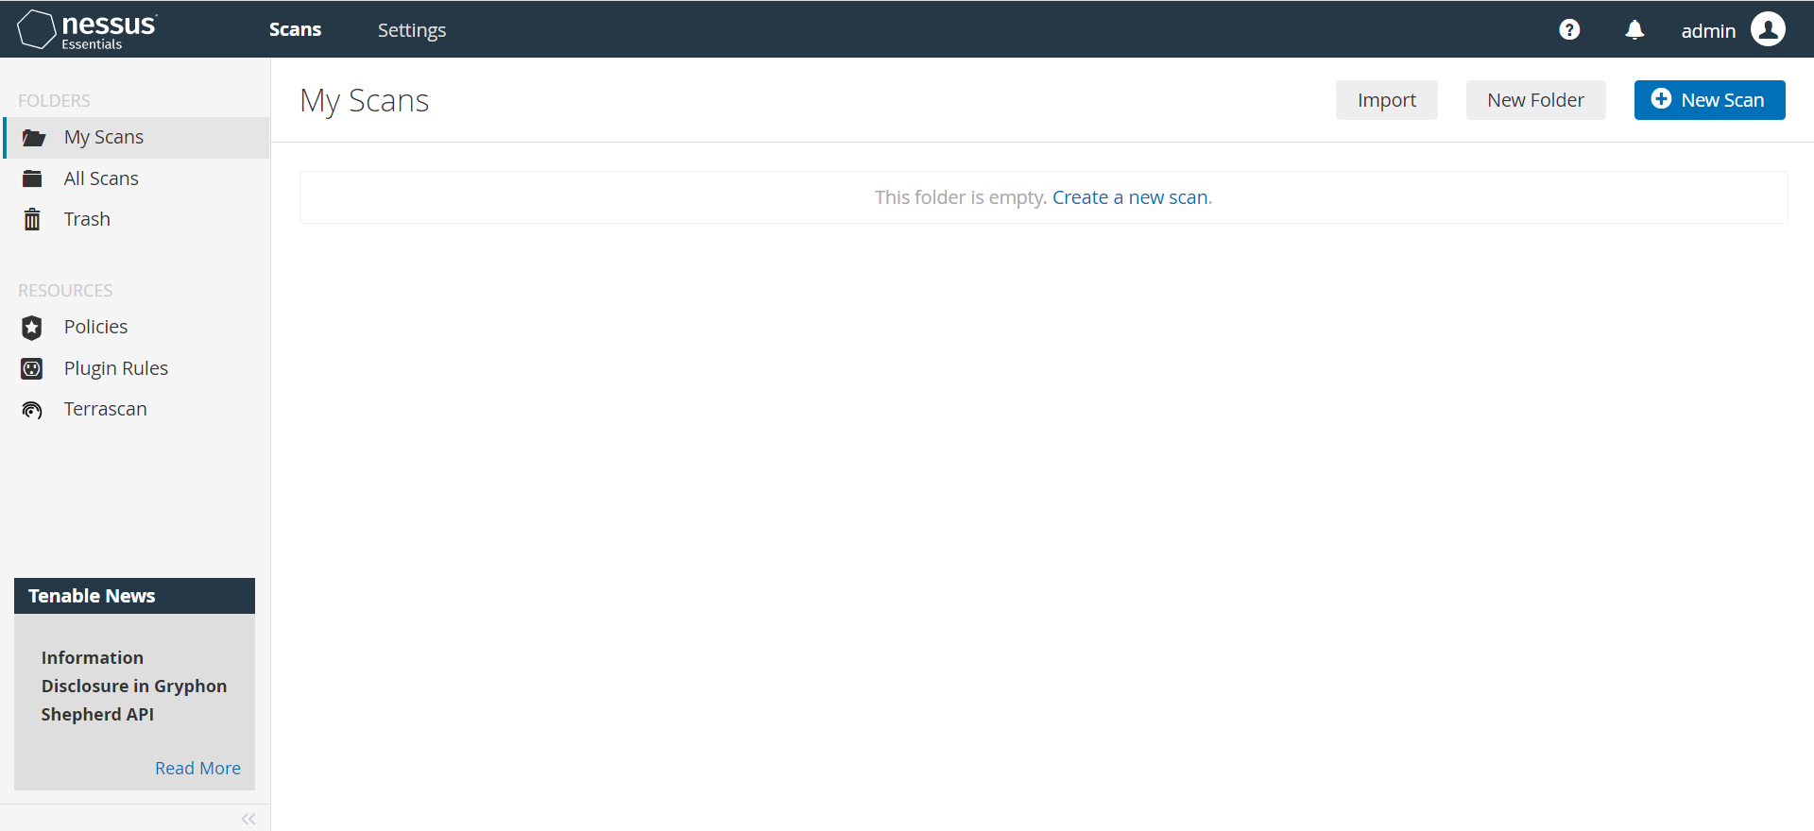Open the admin username menu
Screen dimensions: 1814x831
tap(1708, 30)
